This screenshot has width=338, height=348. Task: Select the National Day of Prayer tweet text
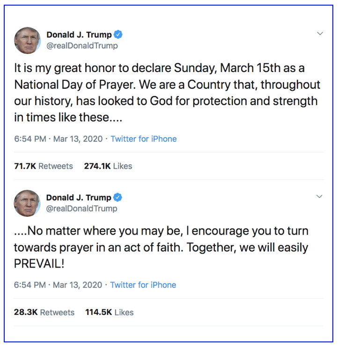[166, 93]
